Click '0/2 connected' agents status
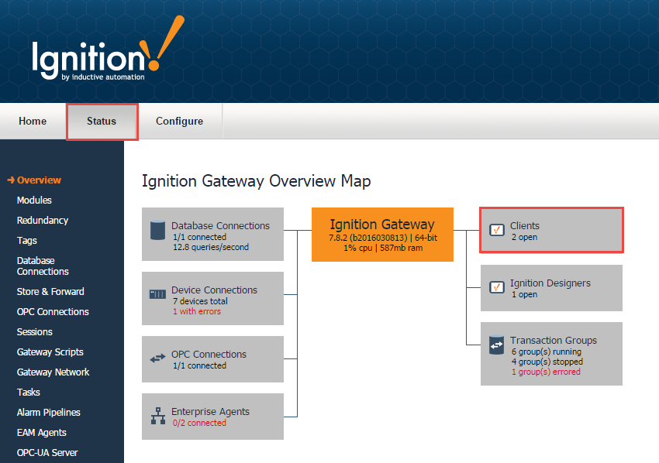Image resolution: width=659 pixels, height=463 pixels. click(199, 423)
